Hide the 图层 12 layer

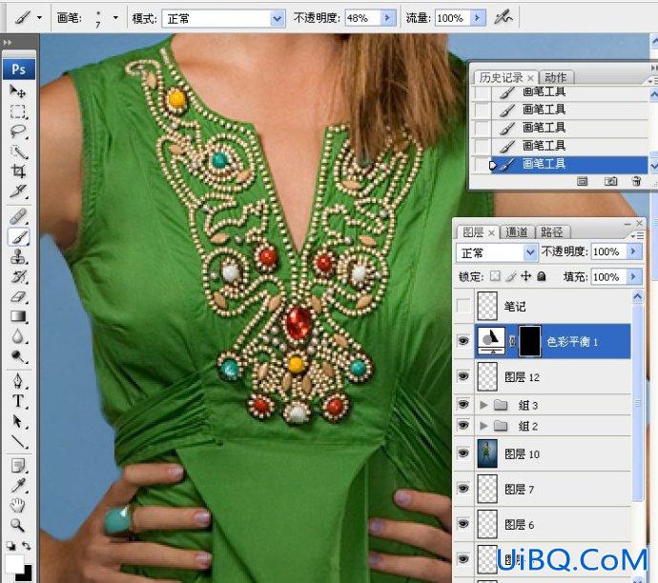pyautogui.click(x=463, y=376)
